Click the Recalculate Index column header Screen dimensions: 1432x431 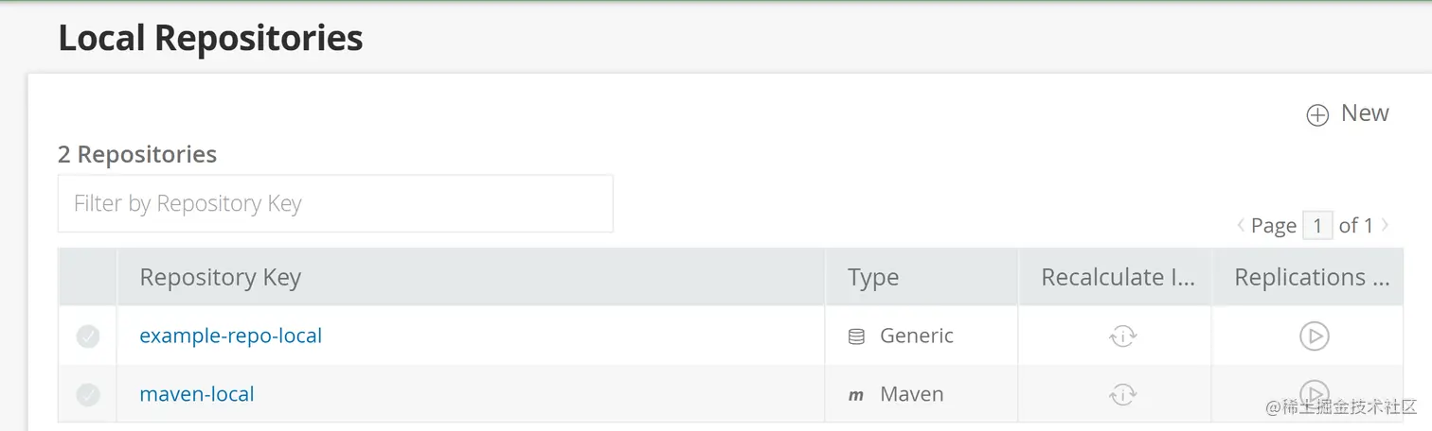(x=1118, y=278)
